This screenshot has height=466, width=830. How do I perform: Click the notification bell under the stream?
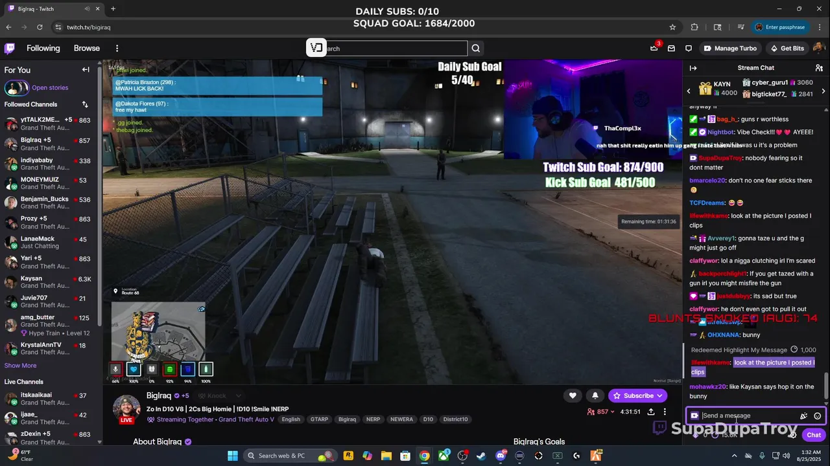595,395
